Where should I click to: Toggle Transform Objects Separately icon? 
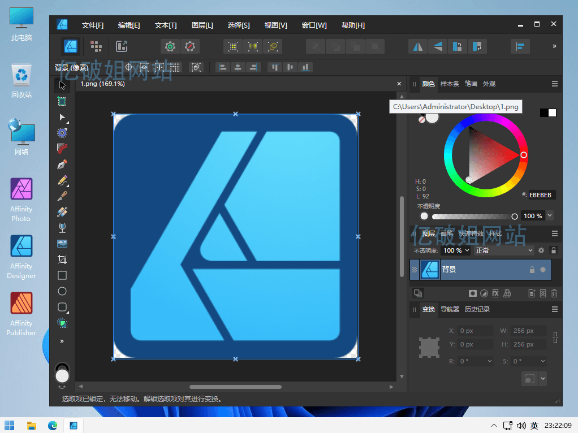(x=175, y=67)
